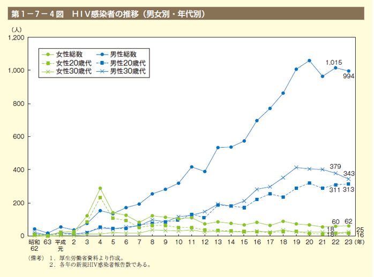Click the 16 data label
374x277 pixels.
tap(360, 235)
